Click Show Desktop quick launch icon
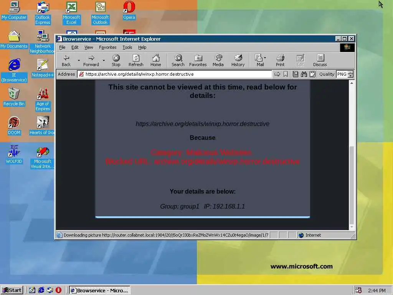Screen dimensions: 393x295 (x=32, y=290)
